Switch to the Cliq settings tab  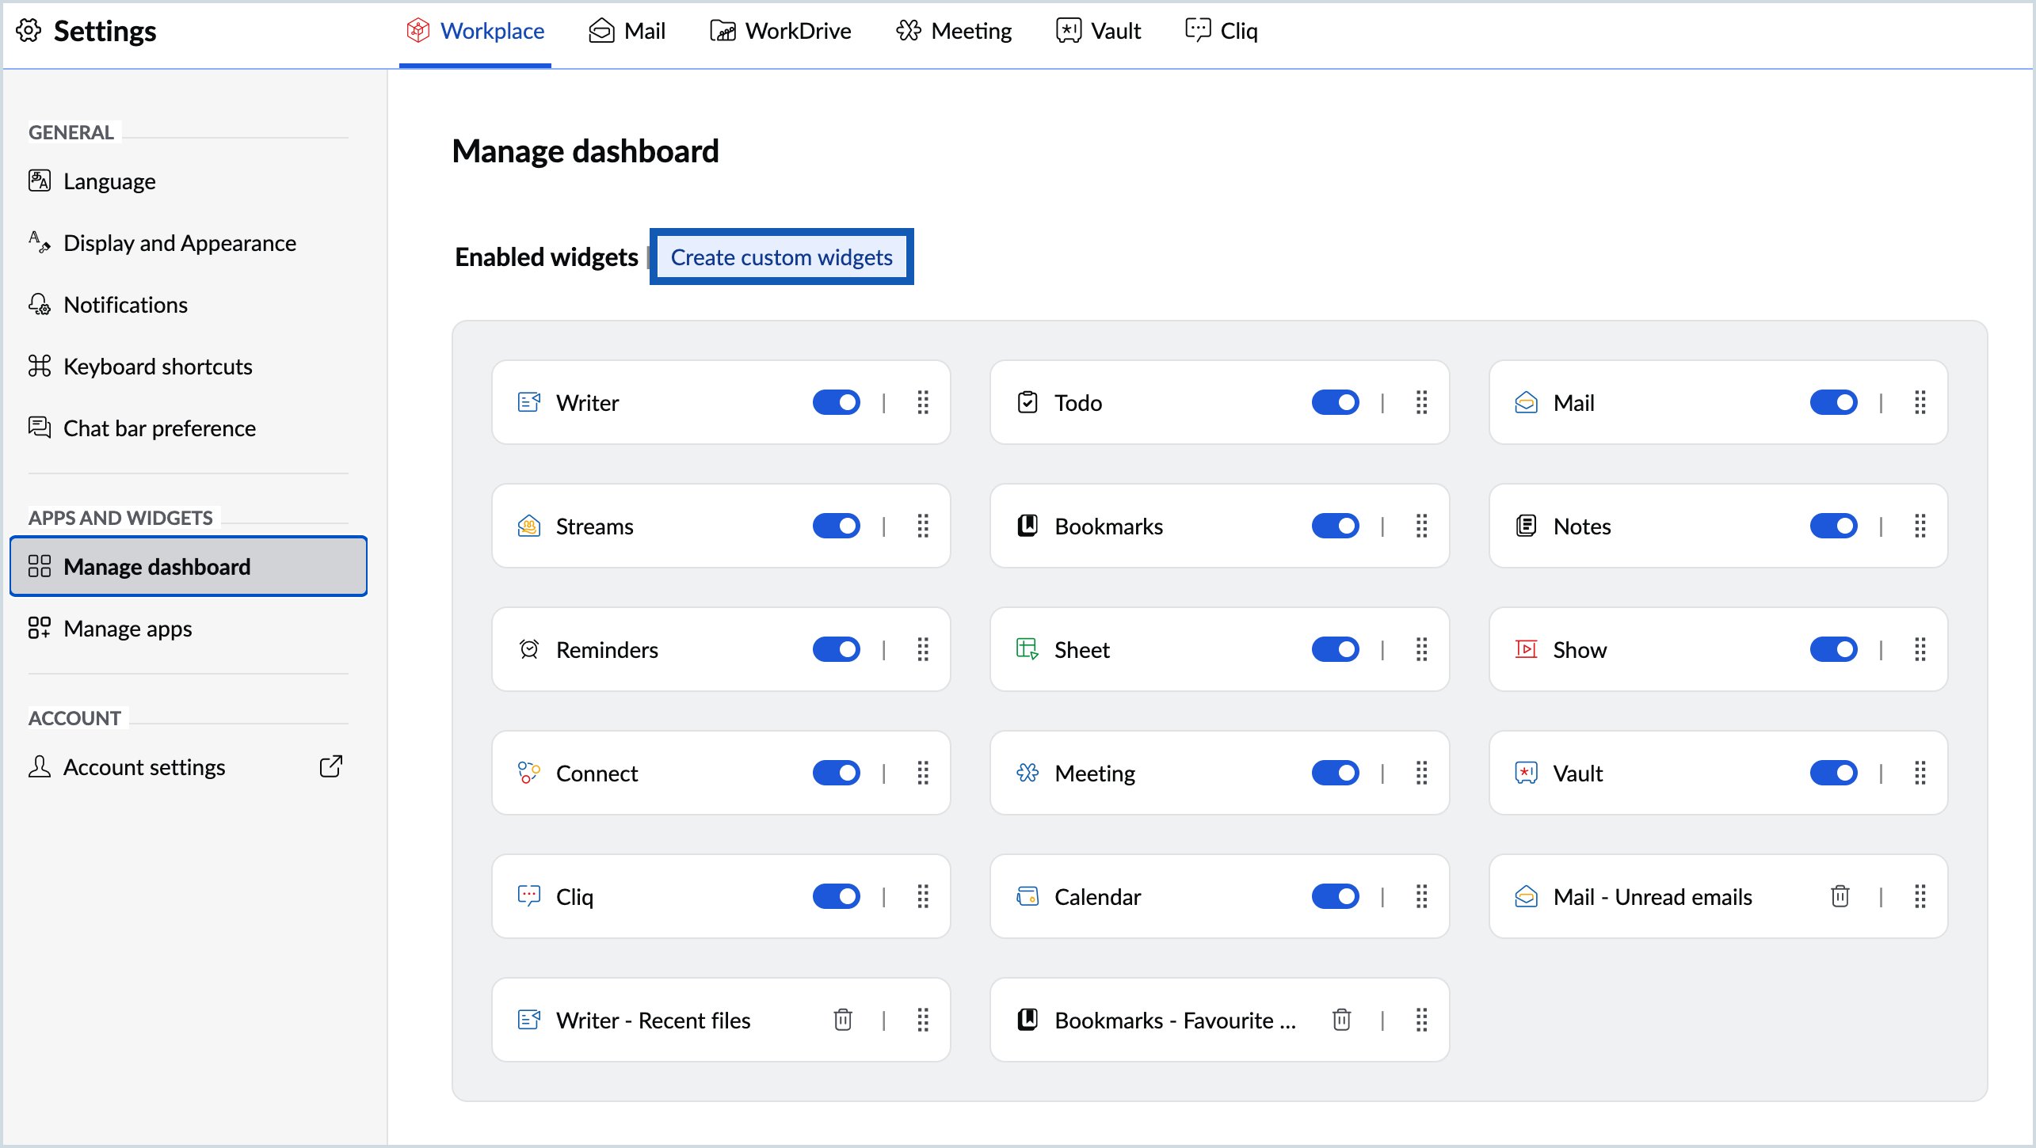1222,31
